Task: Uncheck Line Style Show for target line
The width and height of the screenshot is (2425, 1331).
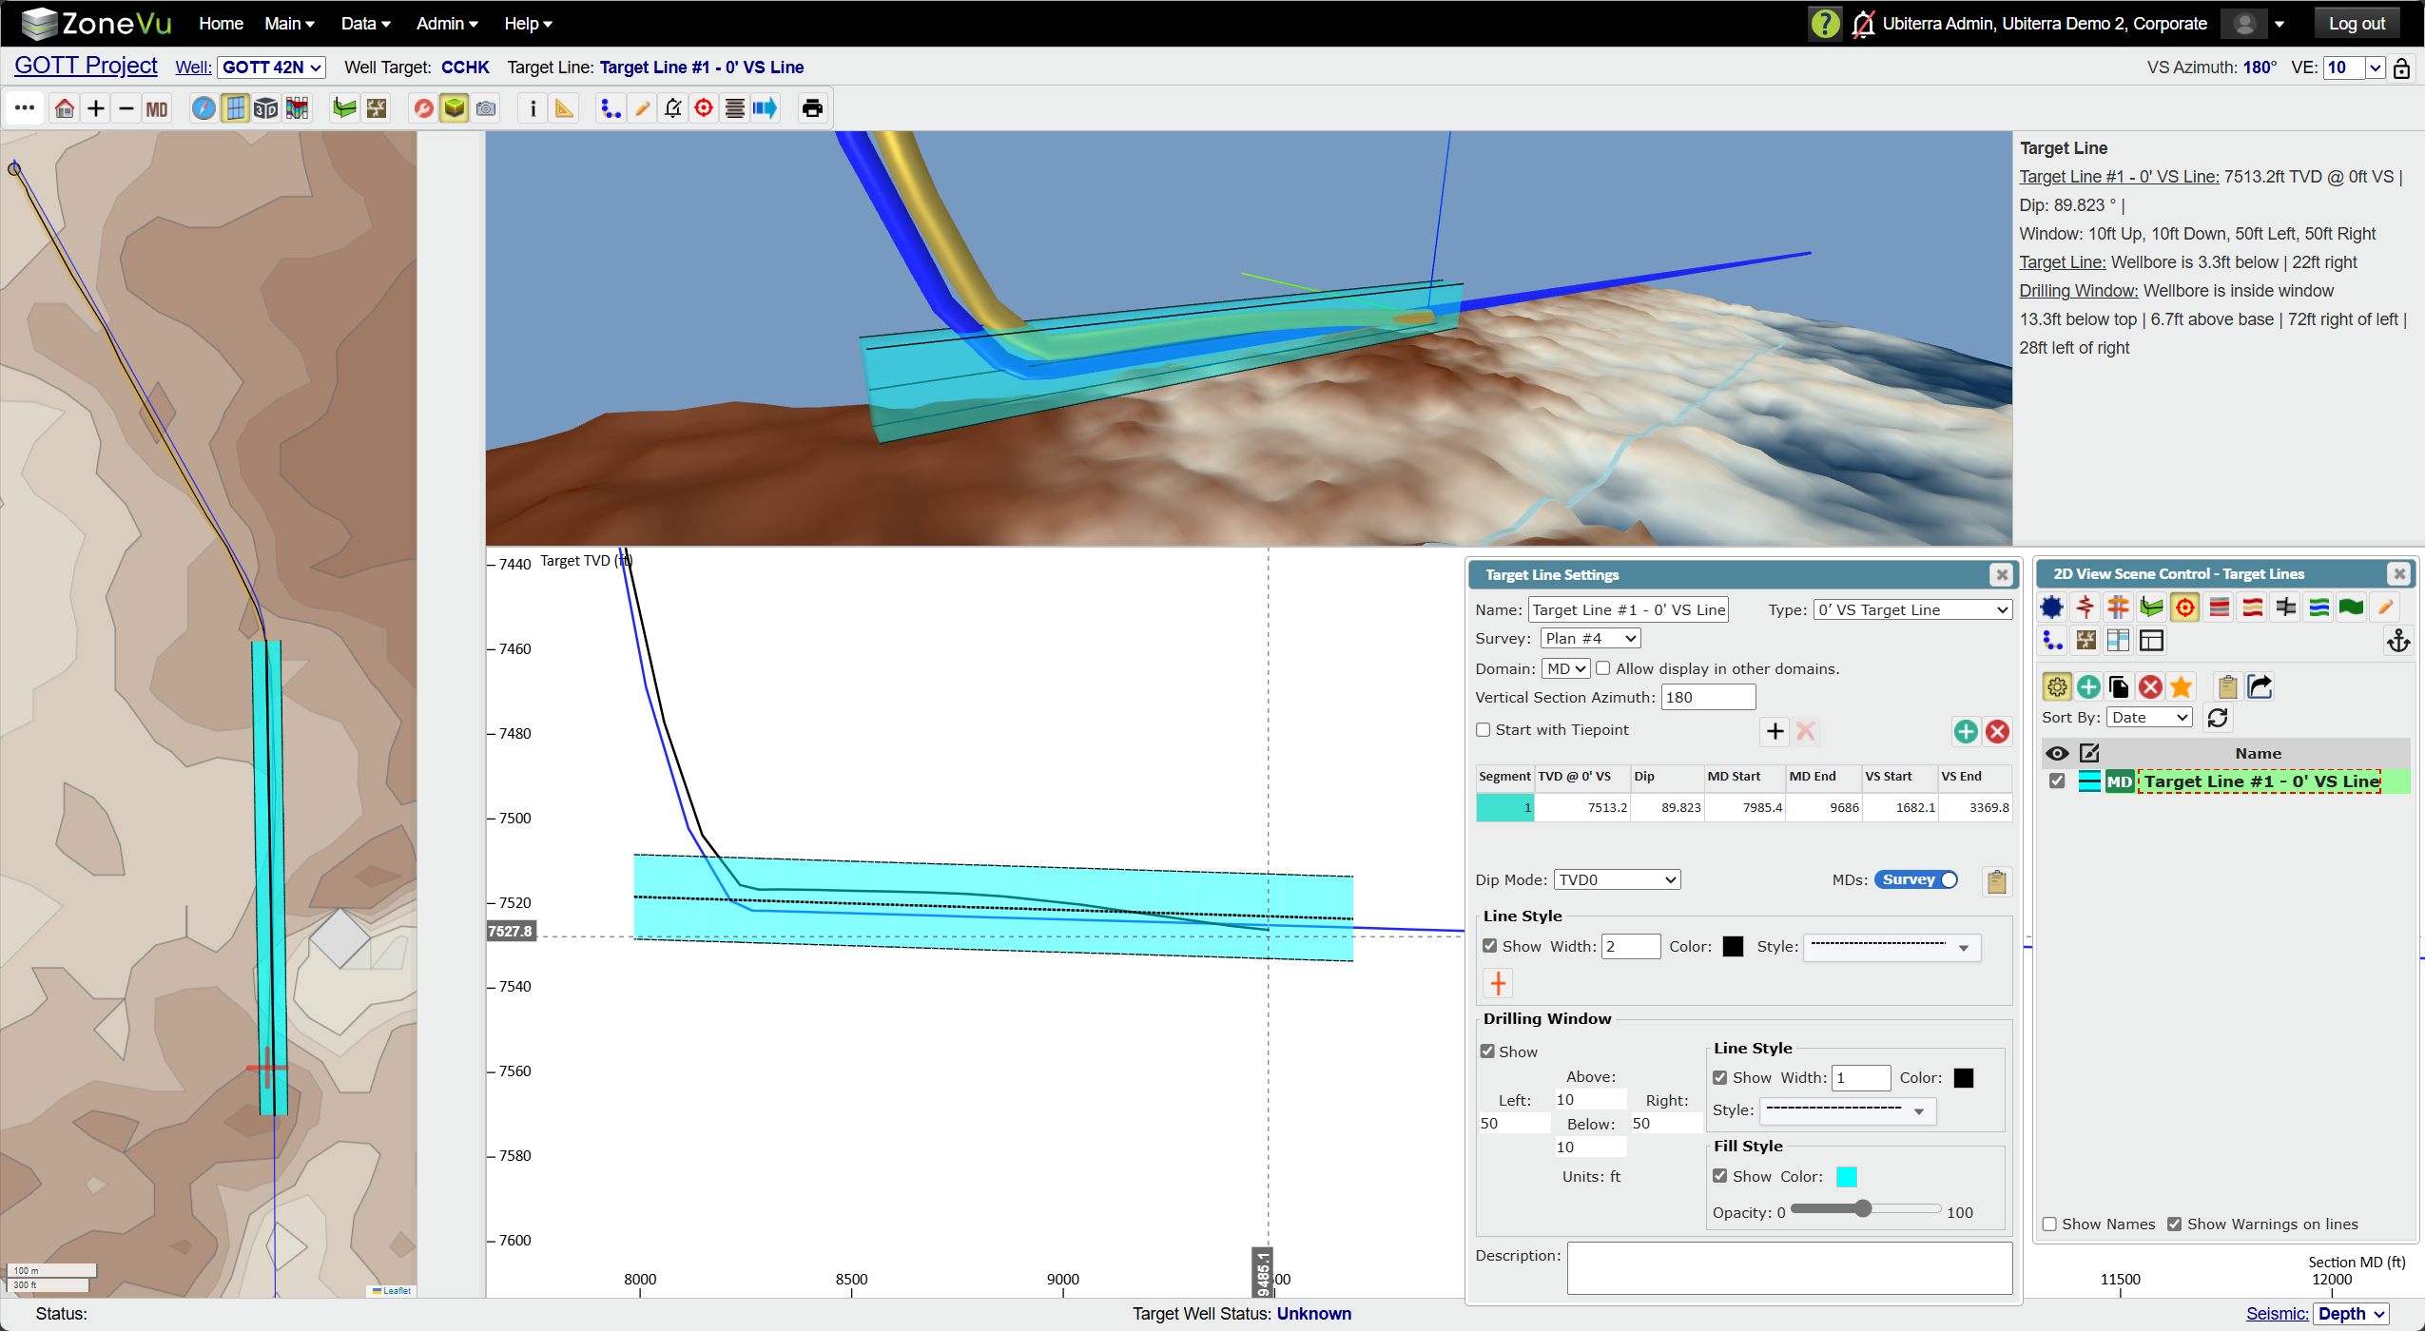Action: [1490, 946]
